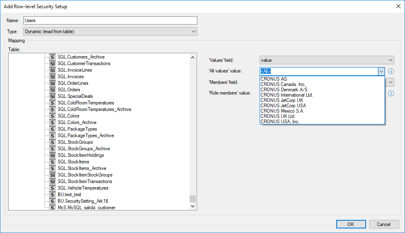405x233 pixels.
Task: Select the SQL.CustomerTransactions table
Action: point(84,63)
